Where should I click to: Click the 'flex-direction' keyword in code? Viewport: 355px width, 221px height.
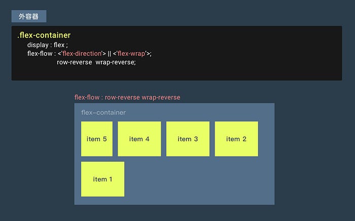click(x=82, y=54)
